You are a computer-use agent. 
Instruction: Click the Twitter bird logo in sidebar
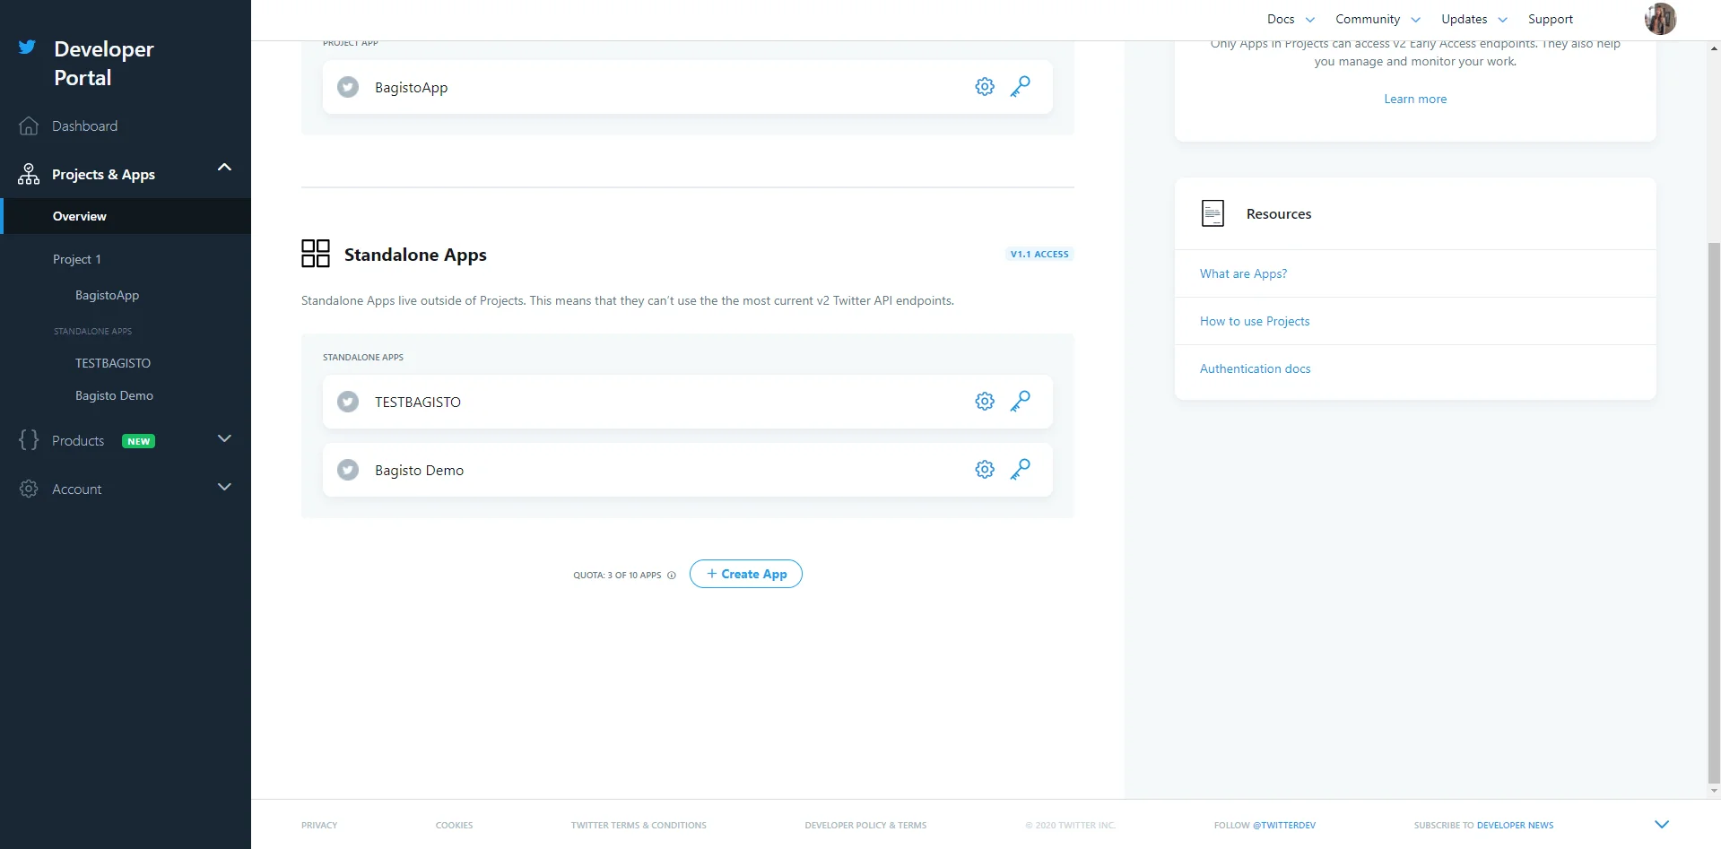pos(28,48)
